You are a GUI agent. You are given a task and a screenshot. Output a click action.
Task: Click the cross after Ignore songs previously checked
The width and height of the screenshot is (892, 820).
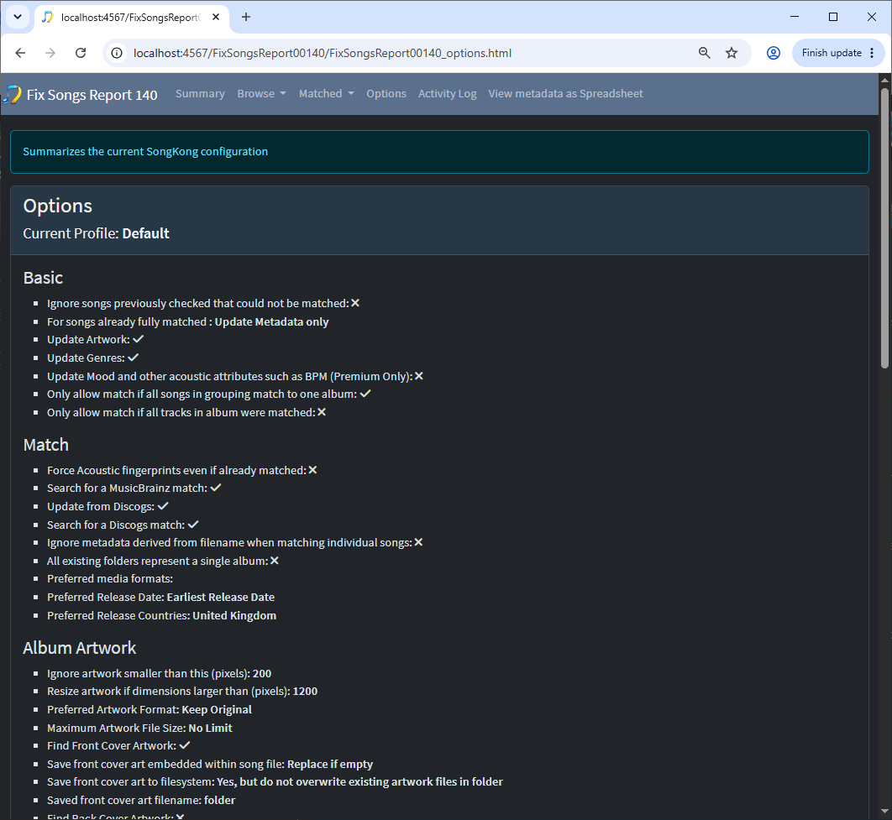pos(355,304)
